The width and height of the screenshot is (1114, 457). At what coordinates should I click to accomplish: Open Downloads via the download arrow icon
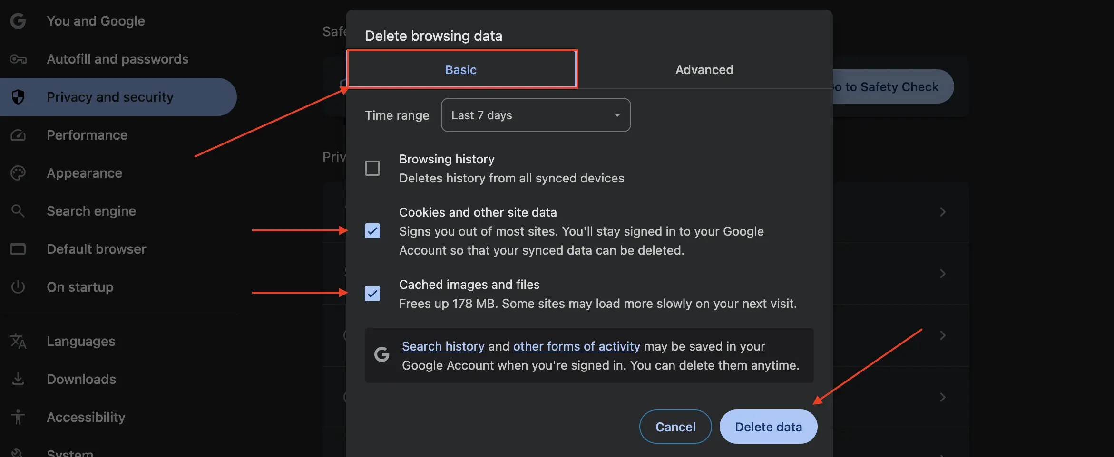click(18, 379)
